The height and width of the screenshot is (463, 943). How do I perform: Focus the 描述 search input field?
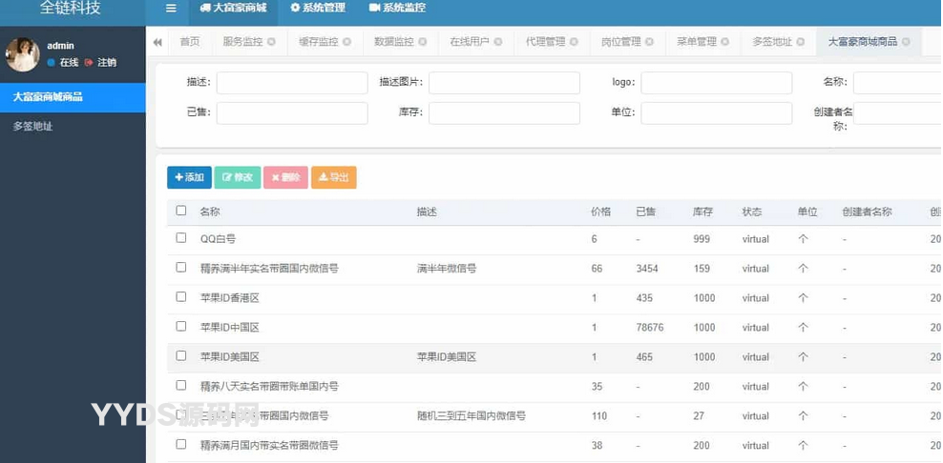point(292,83)
